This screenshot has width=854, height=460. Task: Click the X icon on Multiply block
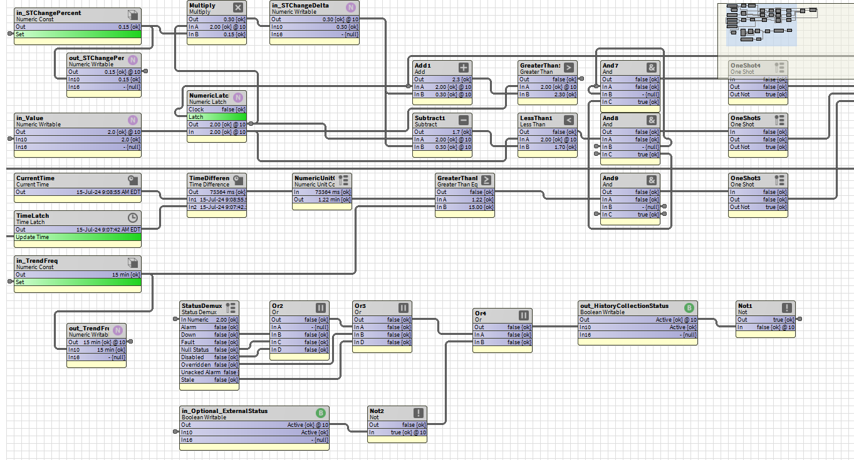coord(237,8)
